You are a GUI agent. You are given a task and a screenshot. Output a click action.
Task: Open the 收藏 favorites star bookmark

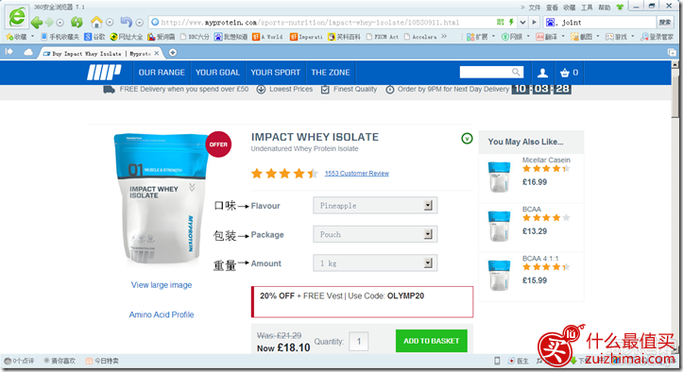(x=17, y=37)
